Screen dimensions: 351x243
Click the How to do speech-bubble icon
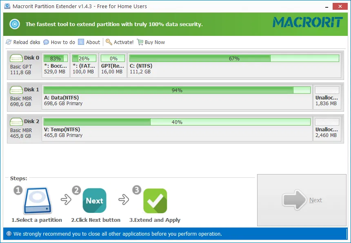point(46,42)
